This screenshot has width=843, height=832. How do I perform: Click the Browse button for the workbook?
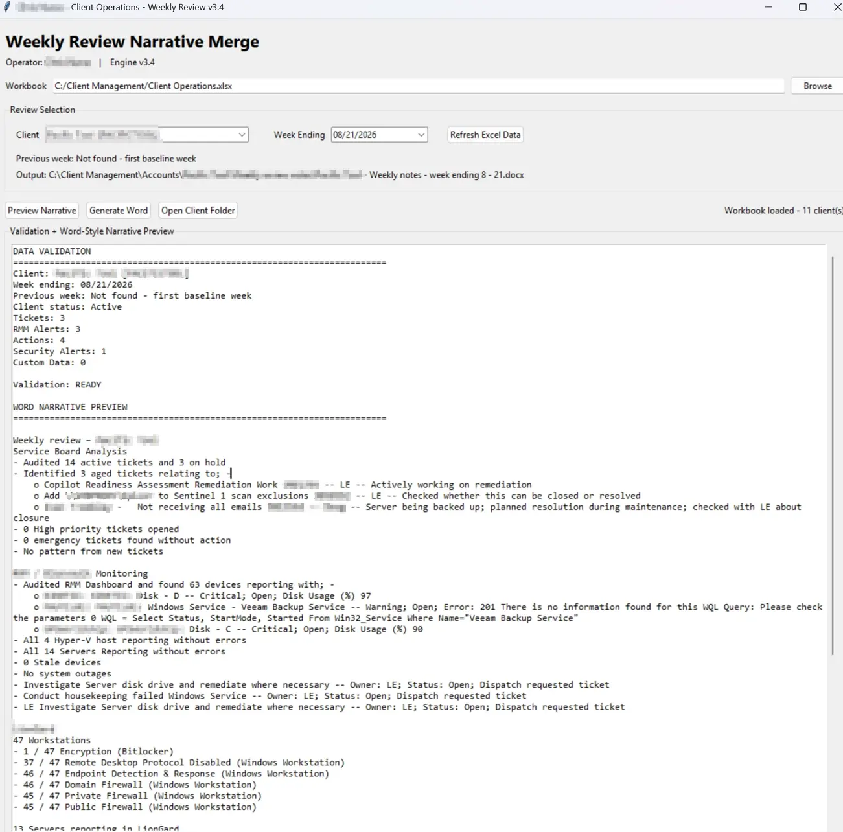[817, 86]
